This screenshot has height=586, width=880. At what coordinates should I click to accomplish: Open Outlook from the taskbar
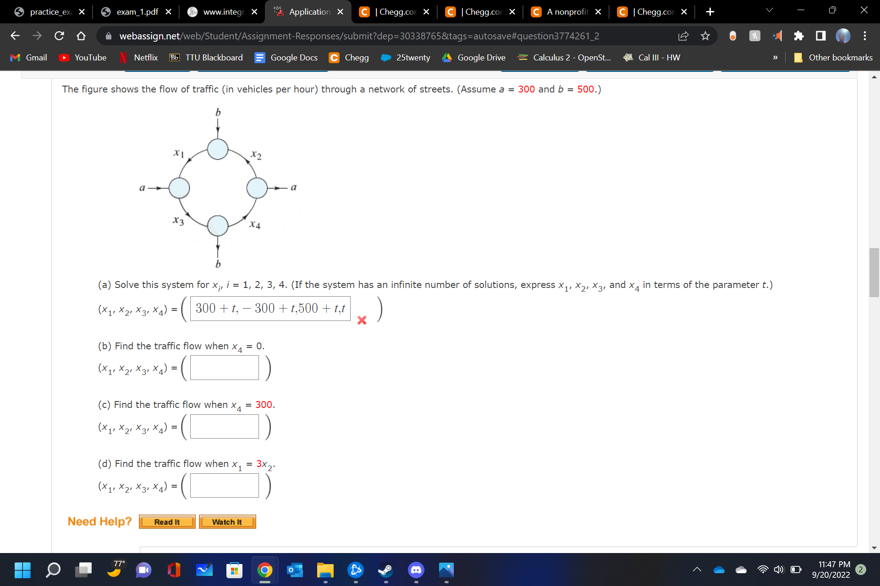[295, 570]
